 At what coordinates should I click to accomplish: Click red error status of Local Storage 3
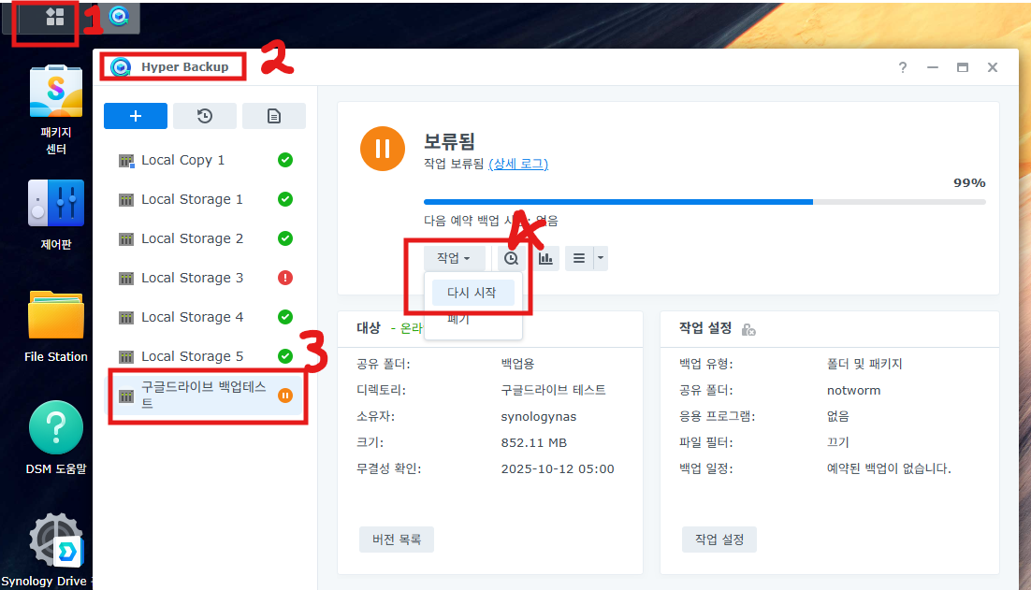point(285,278)
